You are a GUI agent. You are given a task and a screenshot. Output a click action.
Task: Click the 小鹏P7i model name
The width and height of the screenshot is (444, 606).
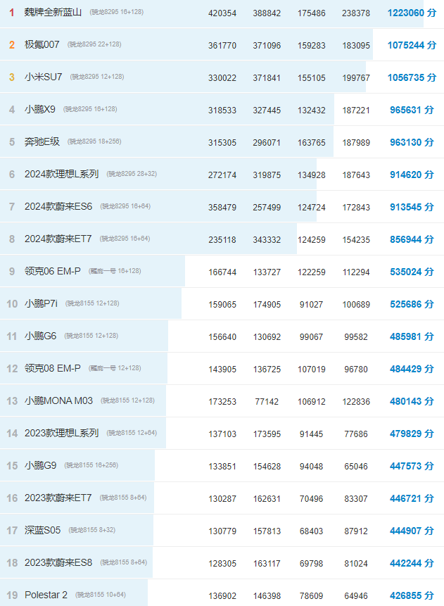[x=41, y=304]
